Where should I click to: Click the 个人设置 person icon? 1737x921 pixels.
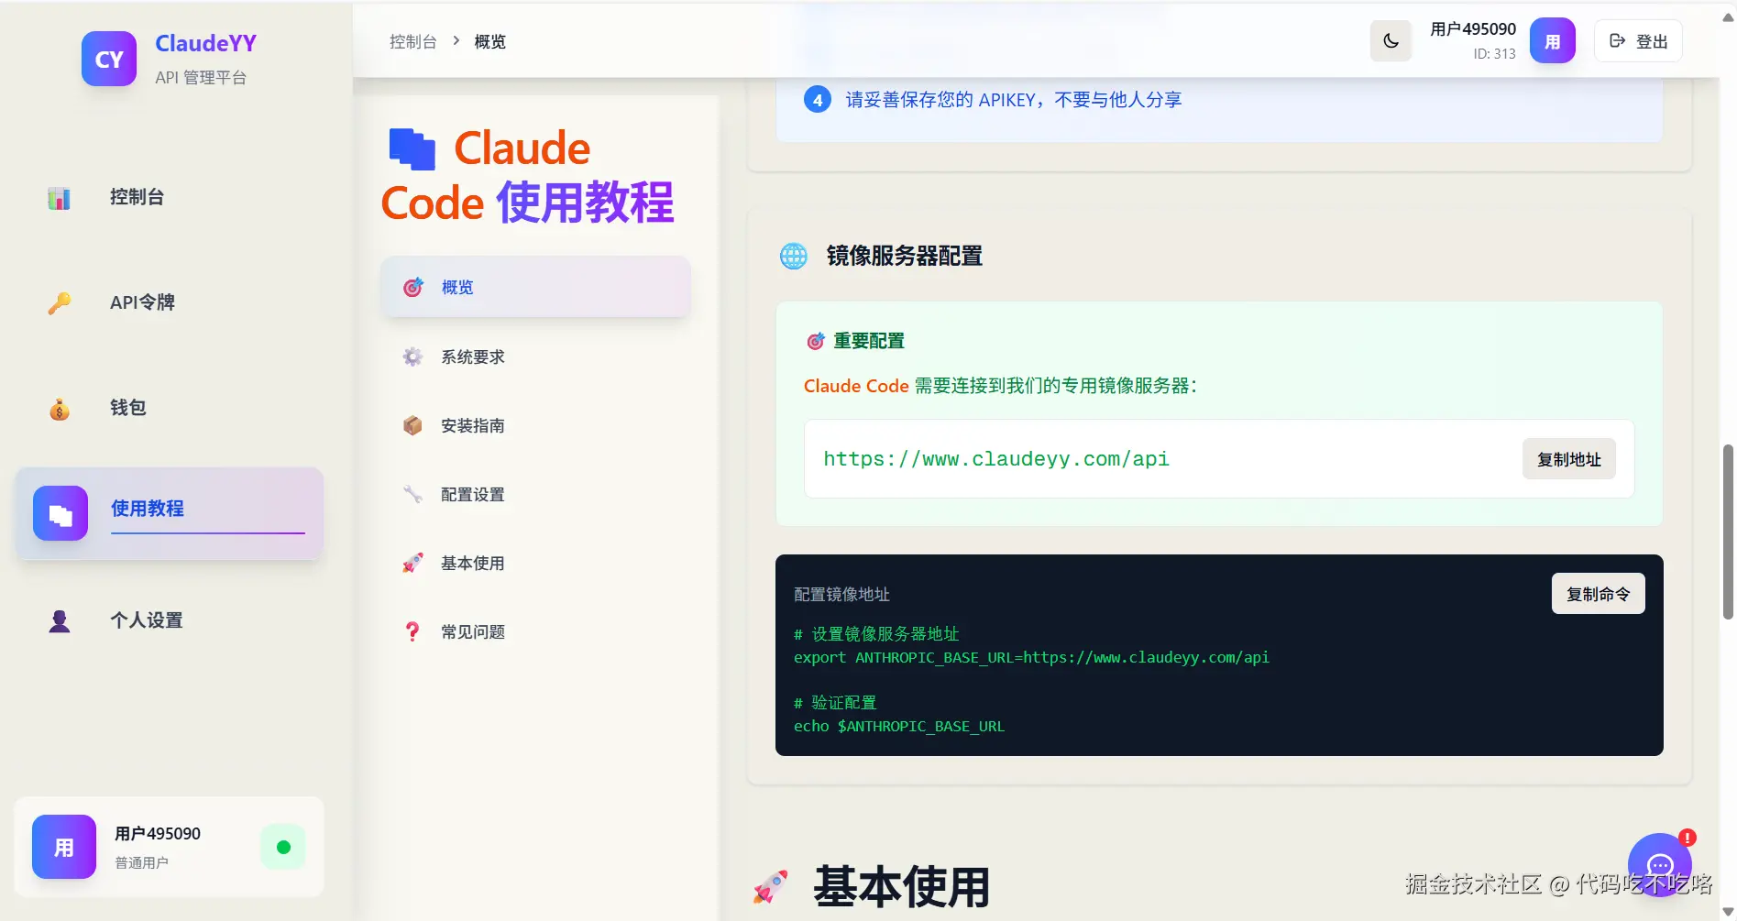coord(60,621)
